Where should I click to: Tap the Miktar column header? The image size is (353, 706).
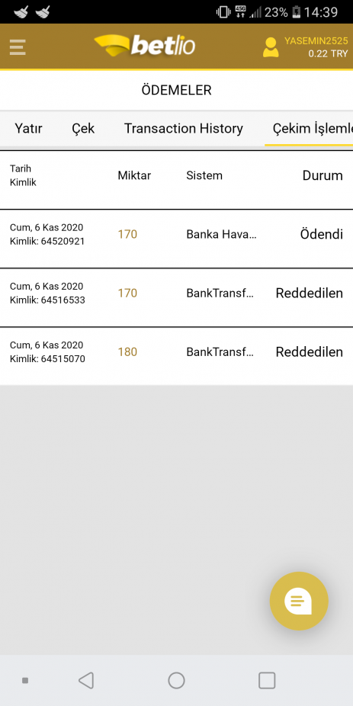(134, 175)
